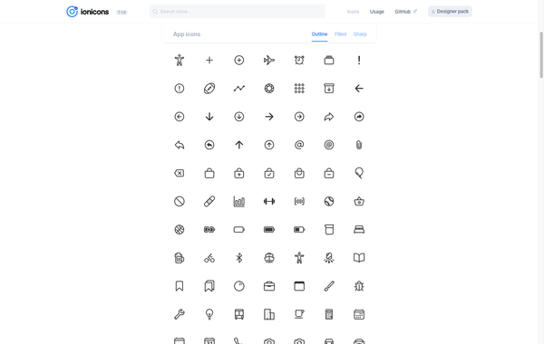Select the albums icon
544x344 pixels.
coord(329,60)
